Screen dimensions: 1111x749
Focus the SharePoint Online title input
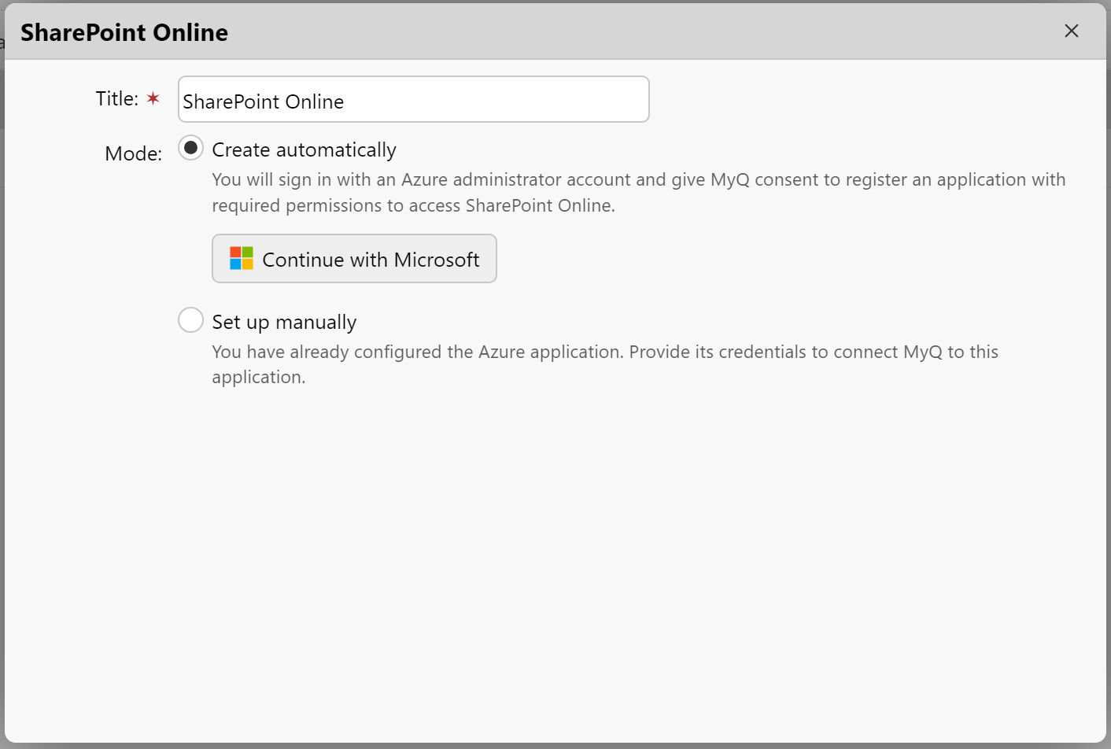click(x=413, y=99)
